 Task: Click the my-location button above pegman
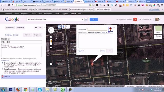pos(51,37)
